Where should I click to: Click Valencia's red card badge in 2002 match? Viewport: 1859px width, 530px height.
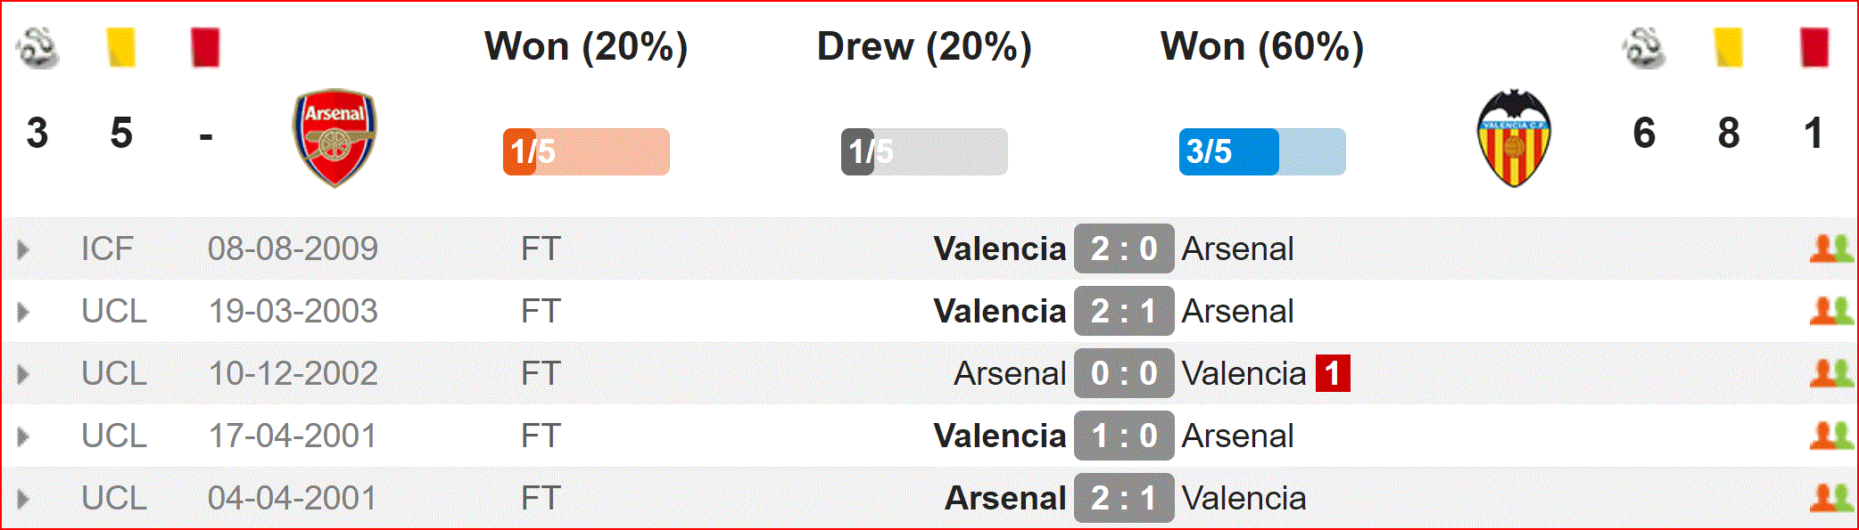point(1333,373)
